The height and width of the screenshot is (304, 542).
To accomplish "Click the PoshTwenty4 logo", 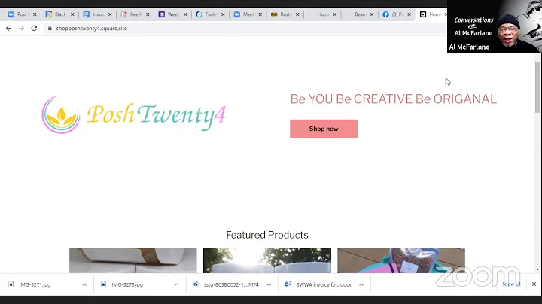I will [133, 114].
